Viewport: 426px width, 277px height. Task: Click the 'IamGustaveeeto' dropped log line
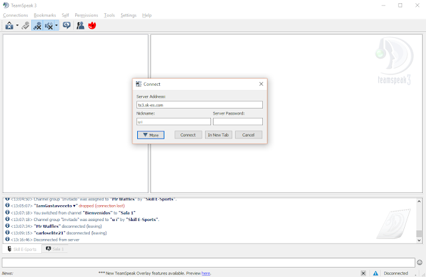click(65, 206)
